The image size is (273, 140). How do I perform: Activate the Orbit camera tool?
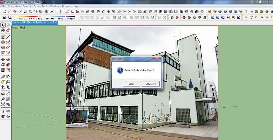coord(3,94)
